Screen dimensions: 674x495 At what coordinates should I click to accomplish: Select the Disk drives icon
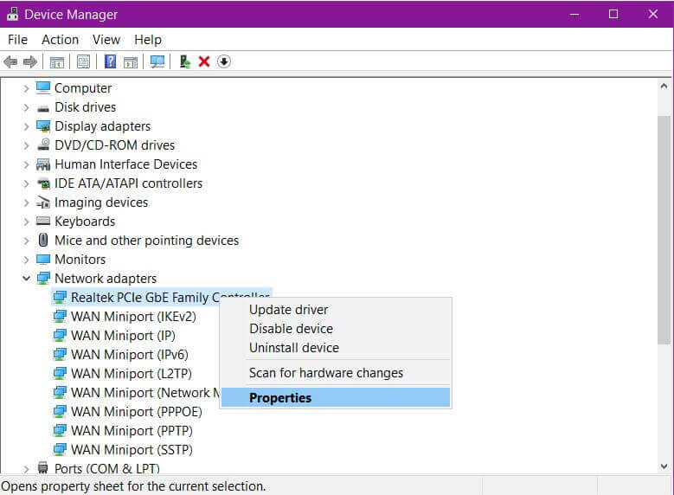43,108
